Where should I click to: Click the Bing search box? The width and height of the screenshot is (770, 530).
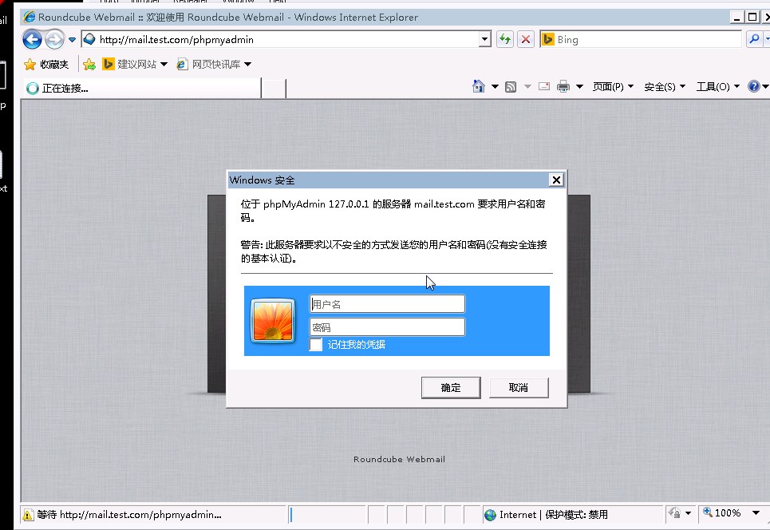pyautogui.click(x=641, y=39)
